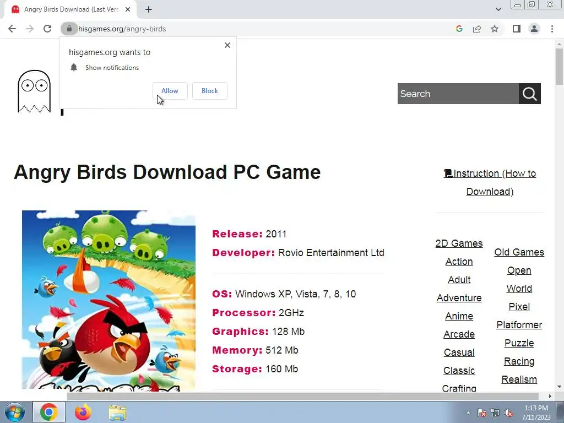The image size is (564, 423).
Task: Open the Pixel category link
Action: coord(519,307)
